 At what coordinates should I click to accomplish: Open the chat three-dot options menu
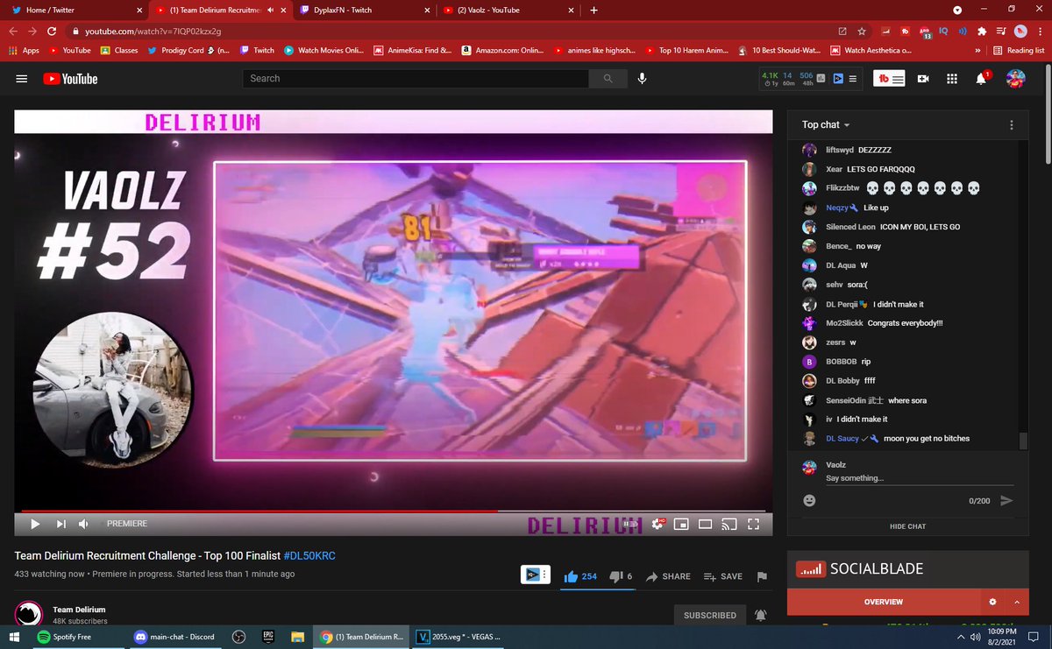[x=1012, y=125]
